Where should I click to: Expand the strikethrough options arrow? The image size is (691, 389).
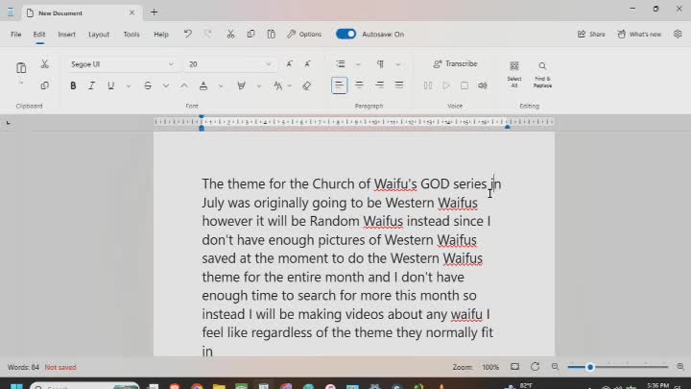166,86
